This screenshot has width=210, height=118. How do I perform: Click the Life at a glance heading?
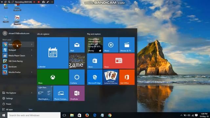point(43,34)
